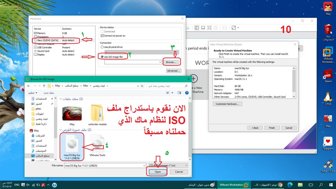Open Advanced... CD/DVD settings
This screenshot has height=189, width=336.
click(174, 71)
